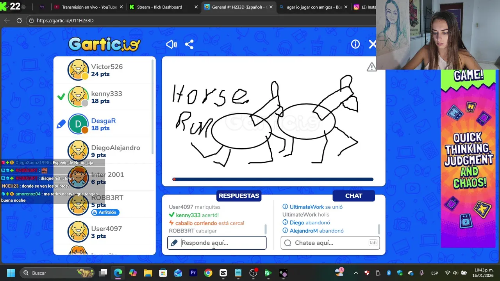
Task: Click the caballo corriendo está cerca message
Action: 206,223
